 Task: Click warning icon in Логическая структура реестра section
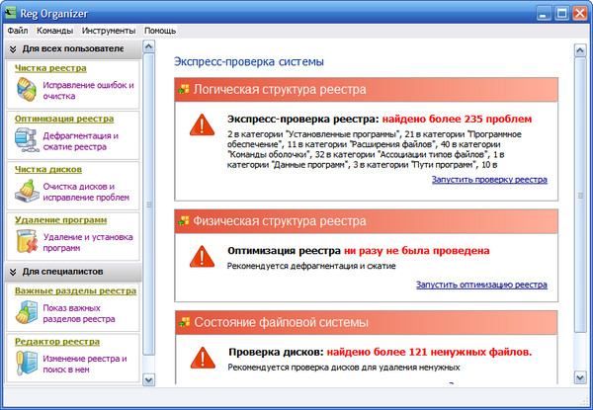(202, 125)
